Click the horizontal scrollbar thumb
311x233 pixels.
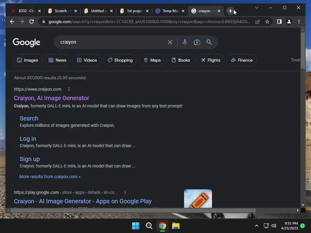pos(133,211)
